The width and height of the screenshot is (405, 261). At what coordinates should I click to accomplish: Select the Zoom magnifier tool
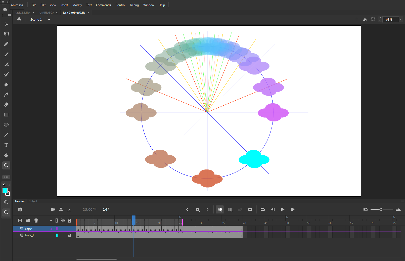[x=6, y=165]
